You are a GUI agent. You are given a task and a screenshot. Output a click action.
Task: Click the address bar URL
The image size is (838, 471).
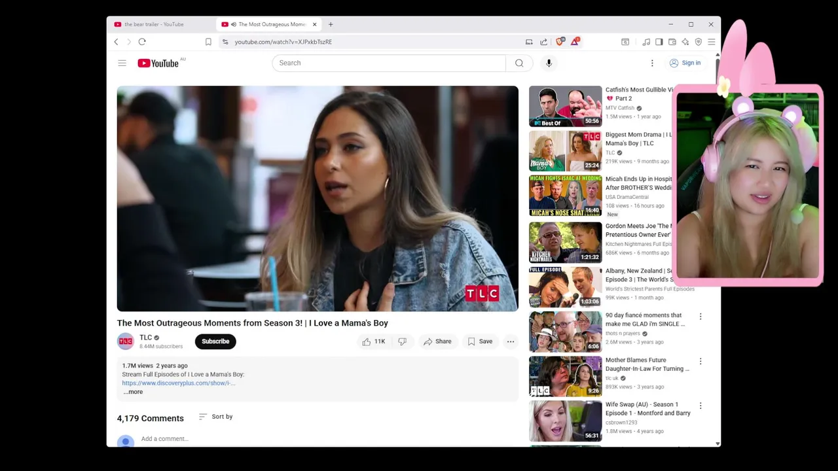283,42
